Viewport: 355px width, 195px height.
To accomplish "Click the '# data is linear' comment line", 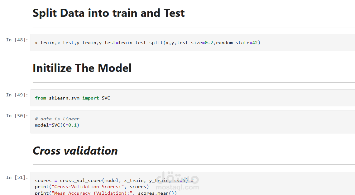I will [x=57, y=118].
